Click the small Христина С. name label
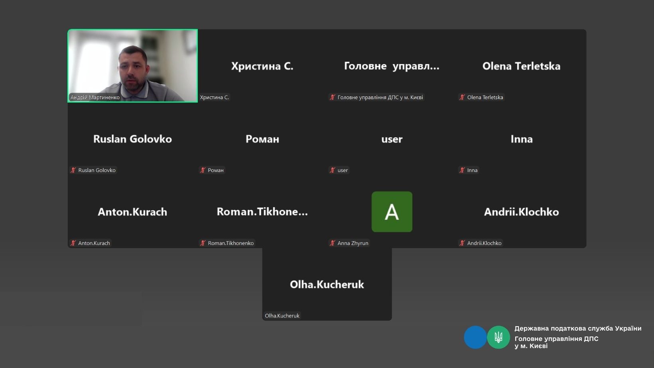The height and width of the screenshot is (368, 654). [215, 97]
